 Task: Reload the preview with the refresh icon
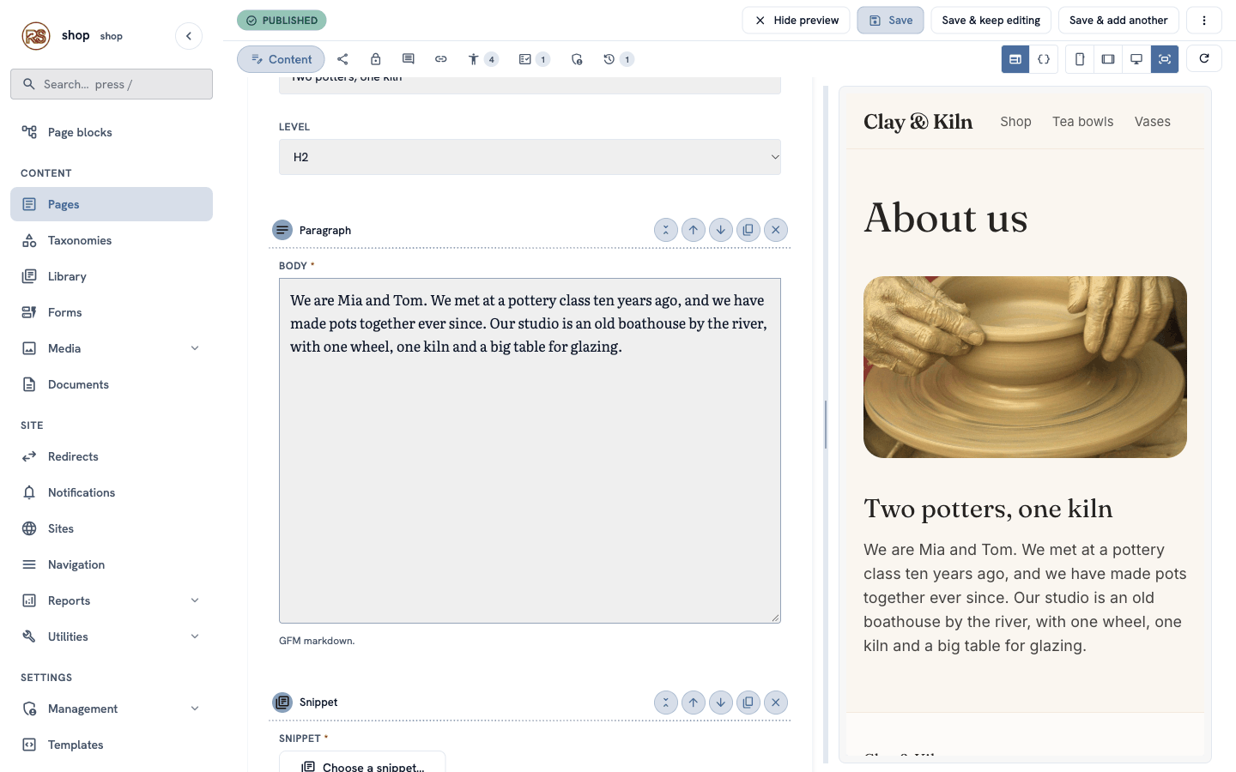[1204, 58]
